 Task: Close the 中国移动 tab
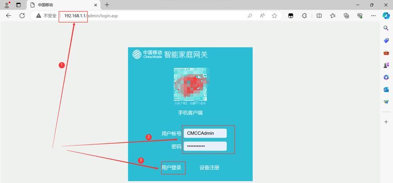pyautogui.click(x=96, y=5)
